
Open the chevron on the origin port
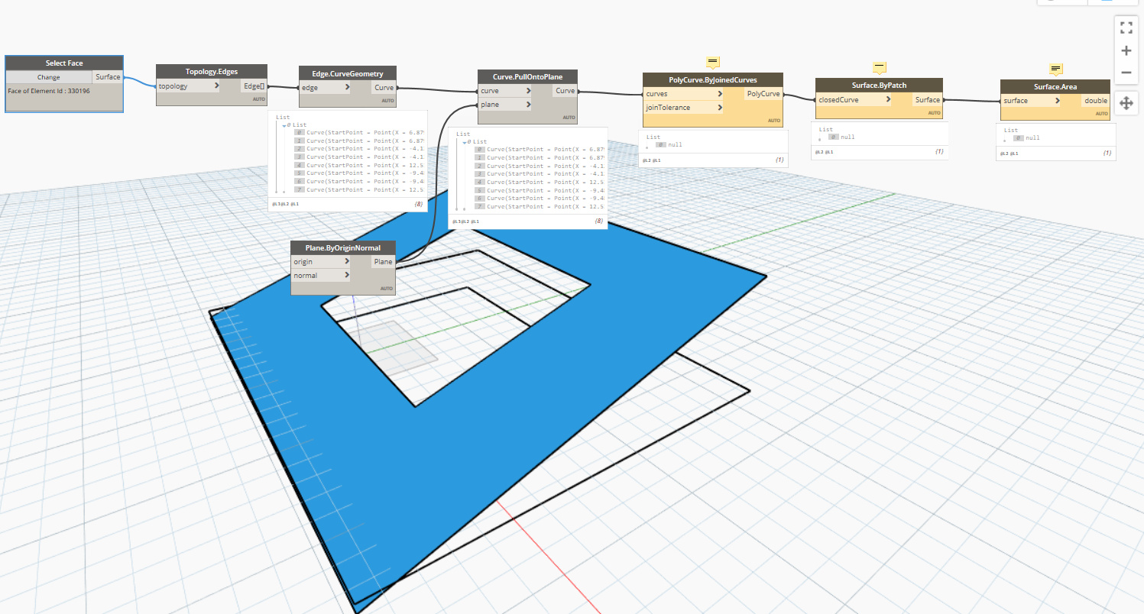click(x=347, y=262)
